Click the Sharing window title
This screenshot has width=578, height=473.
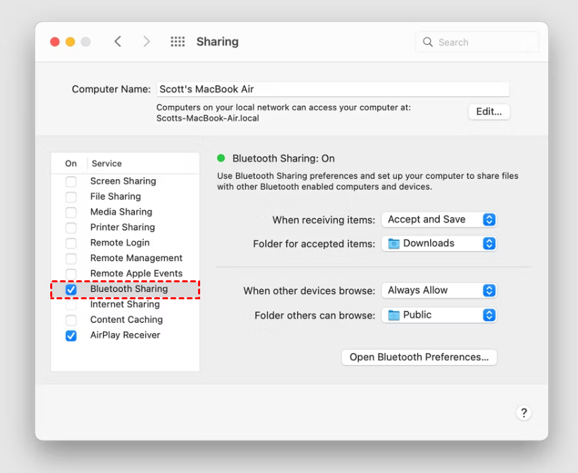click(218, 41)
